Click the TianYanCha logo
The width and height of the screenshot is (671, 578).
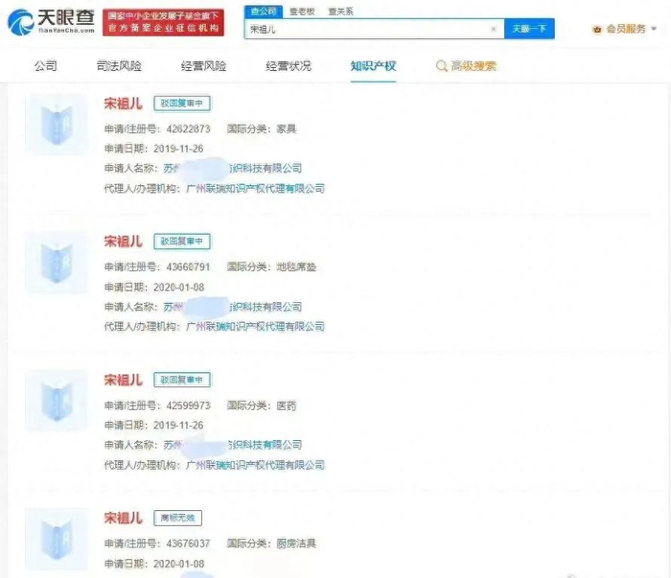pyautogui.click(x=52, y=22)
